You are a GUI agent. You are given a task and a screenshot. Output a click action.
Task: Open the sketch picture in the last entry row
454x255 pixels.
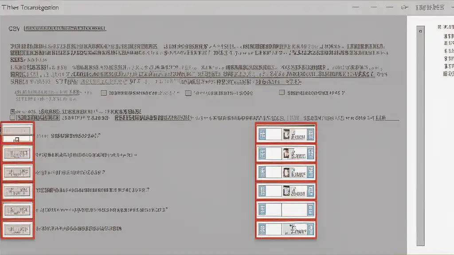(x=294, y=230)
